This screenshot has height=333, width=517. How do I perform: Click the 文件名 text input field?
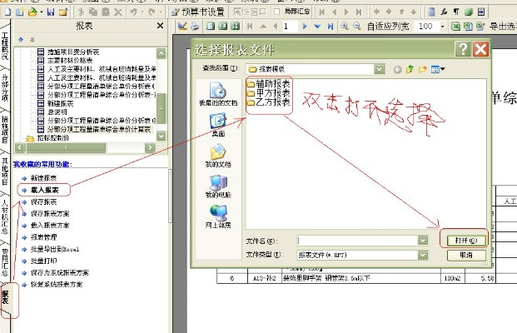358,240
